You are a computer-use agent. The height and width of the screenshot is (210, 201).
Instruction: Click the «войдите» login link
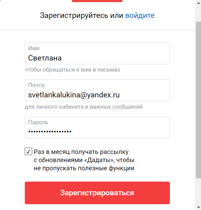(140, 16)
